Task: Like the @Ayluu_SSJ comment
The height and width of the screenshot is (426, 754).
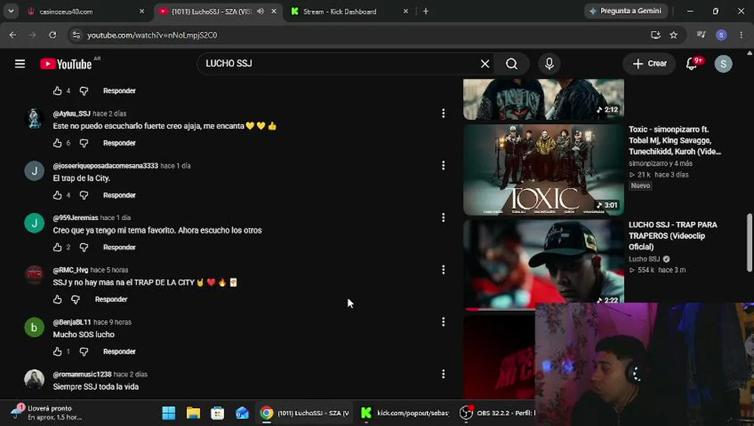Action: (57, 143)
